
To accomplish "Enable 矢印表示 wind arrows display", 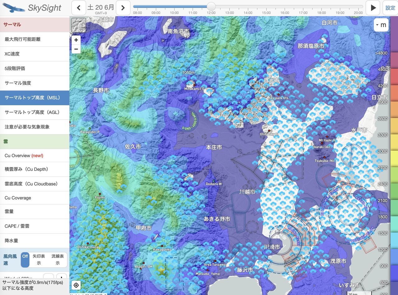I will point(39,260).
